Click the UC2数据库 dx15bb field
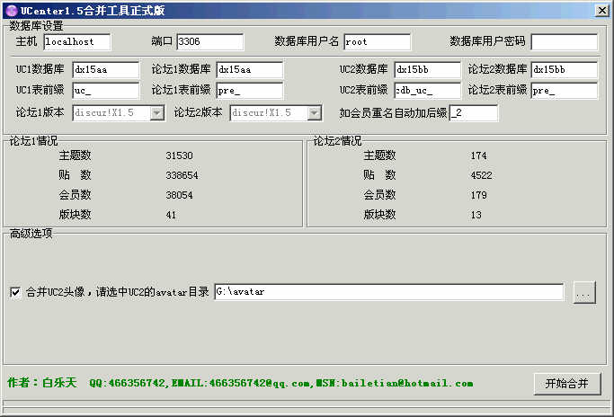Screen dimensions: 614x417 coord(428,70)
